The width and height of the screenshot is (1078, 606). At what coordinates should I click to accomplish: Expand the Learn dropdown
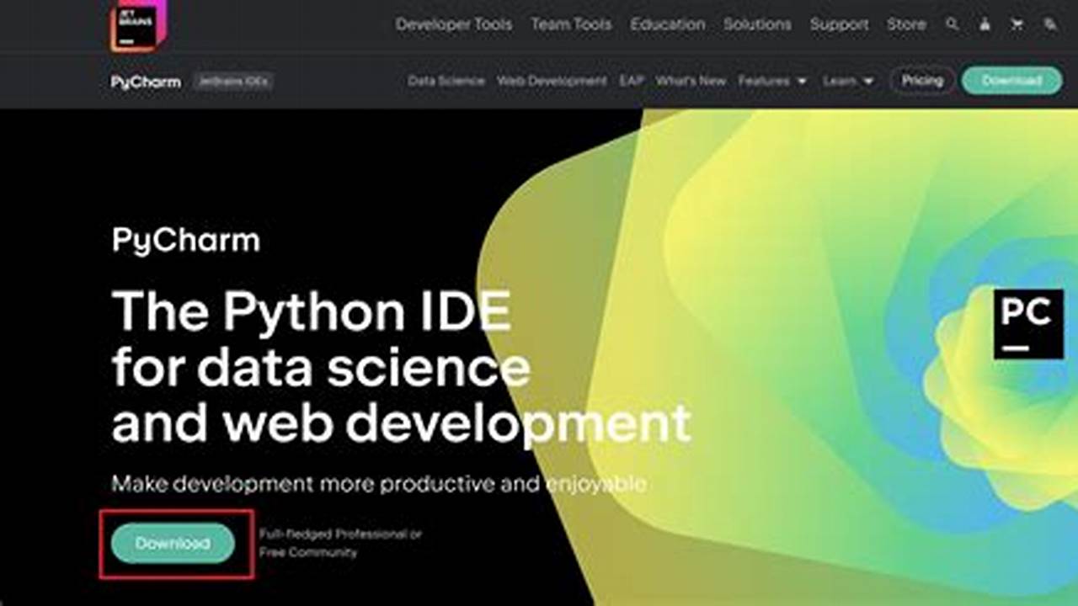[842, 81]
